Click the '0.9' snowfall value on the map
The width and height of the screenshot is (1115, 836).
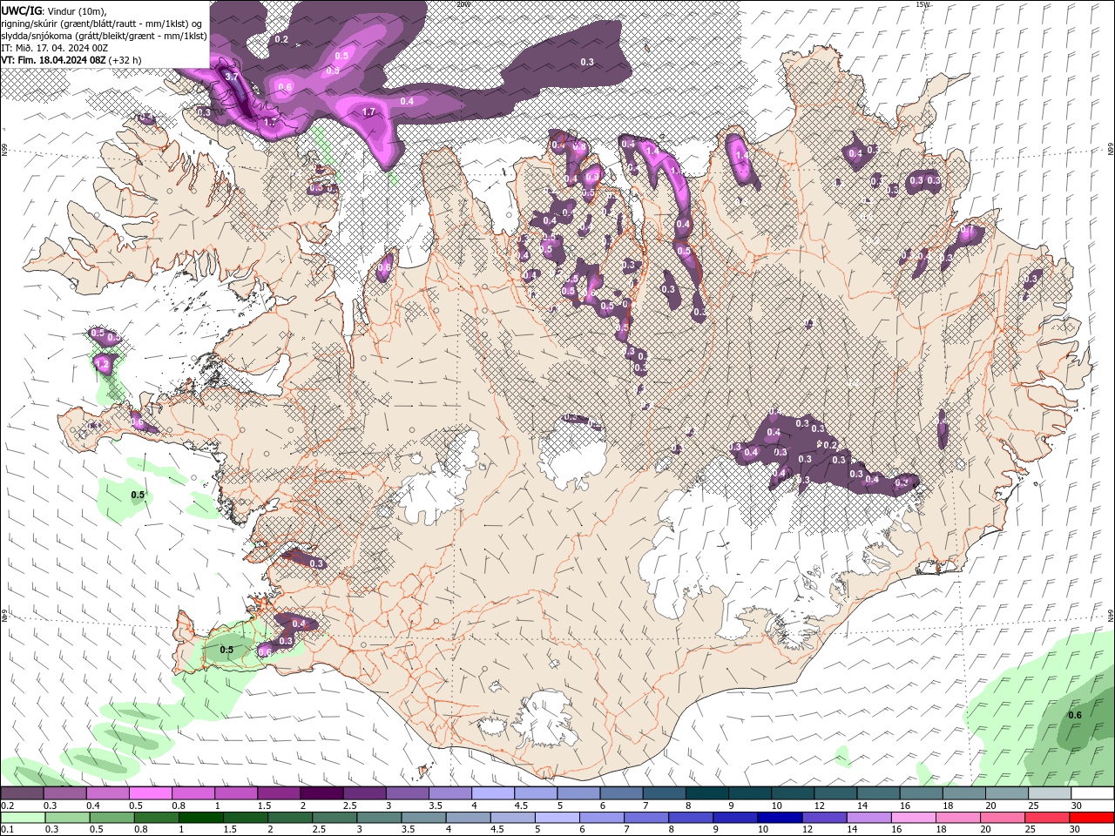592,177
